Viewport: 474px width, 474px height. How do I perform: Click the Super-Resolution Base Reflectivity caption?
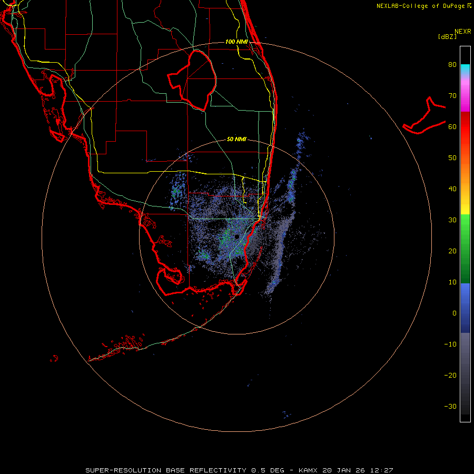(239, 470)
